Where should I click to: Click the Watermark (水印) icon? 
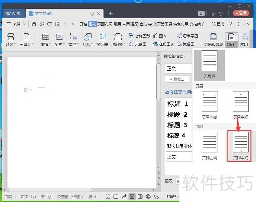[244, 40]
